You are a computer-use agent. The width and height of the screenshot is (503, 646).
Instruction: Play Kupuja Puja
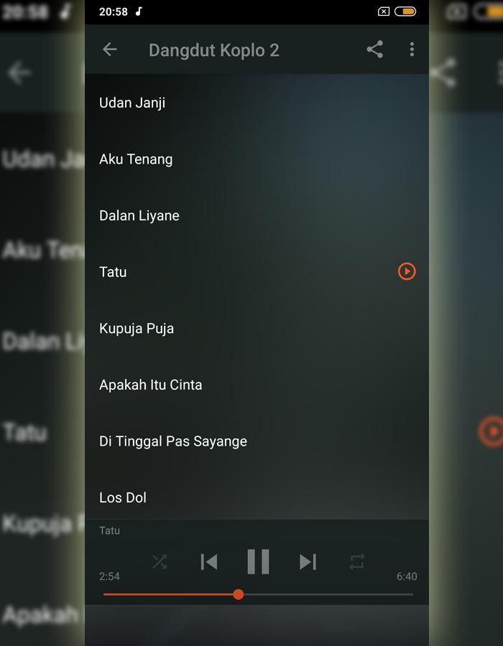pyautogui.click(x=257, y=328)
